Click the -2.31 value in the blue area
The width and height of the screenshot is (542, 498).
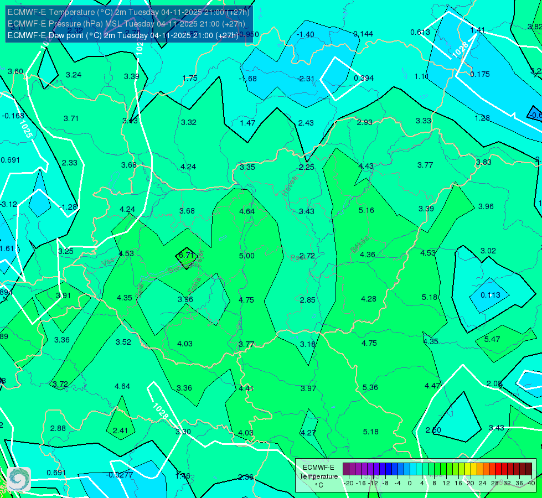pos(306,79)
